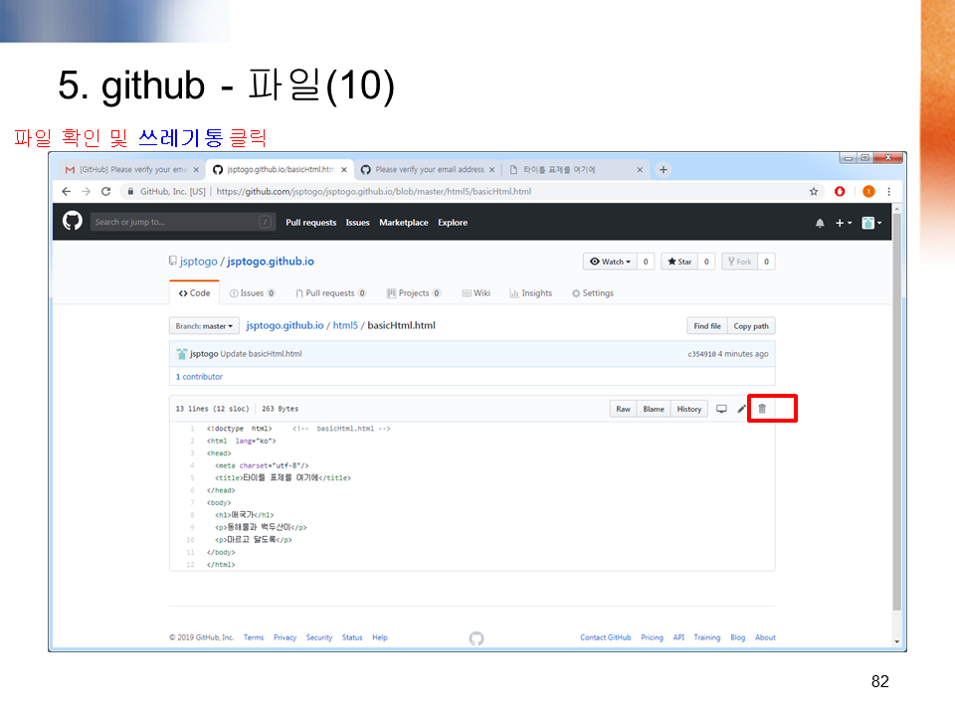The image size is (955, 716).
Task: Open the Security footer link
Action: pyautogui.click(x=319, y=637)
